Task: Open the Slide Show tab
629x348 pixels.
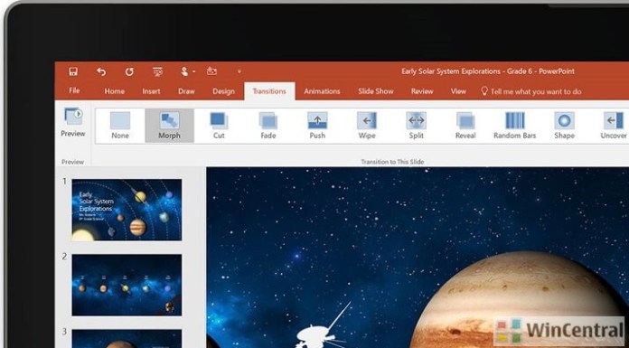Action: 375,91
